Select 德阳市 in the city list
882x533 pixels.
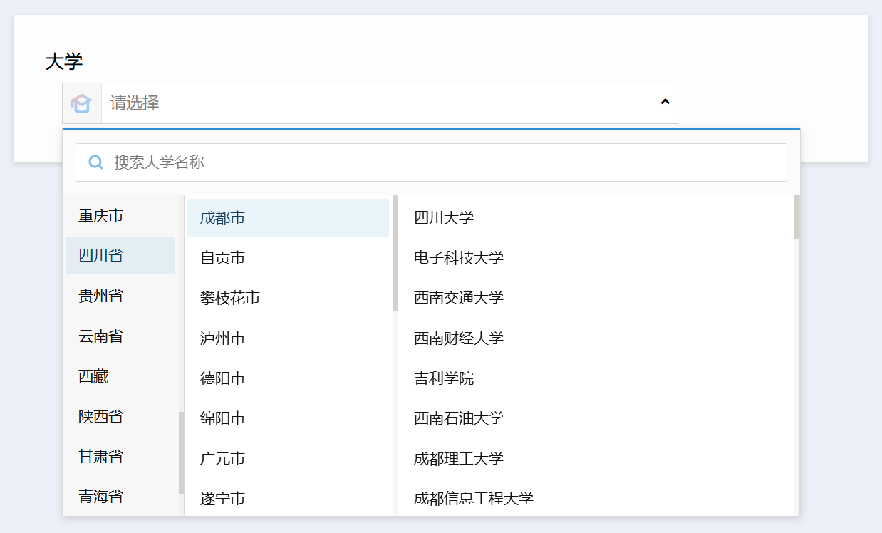click(288, 378)
